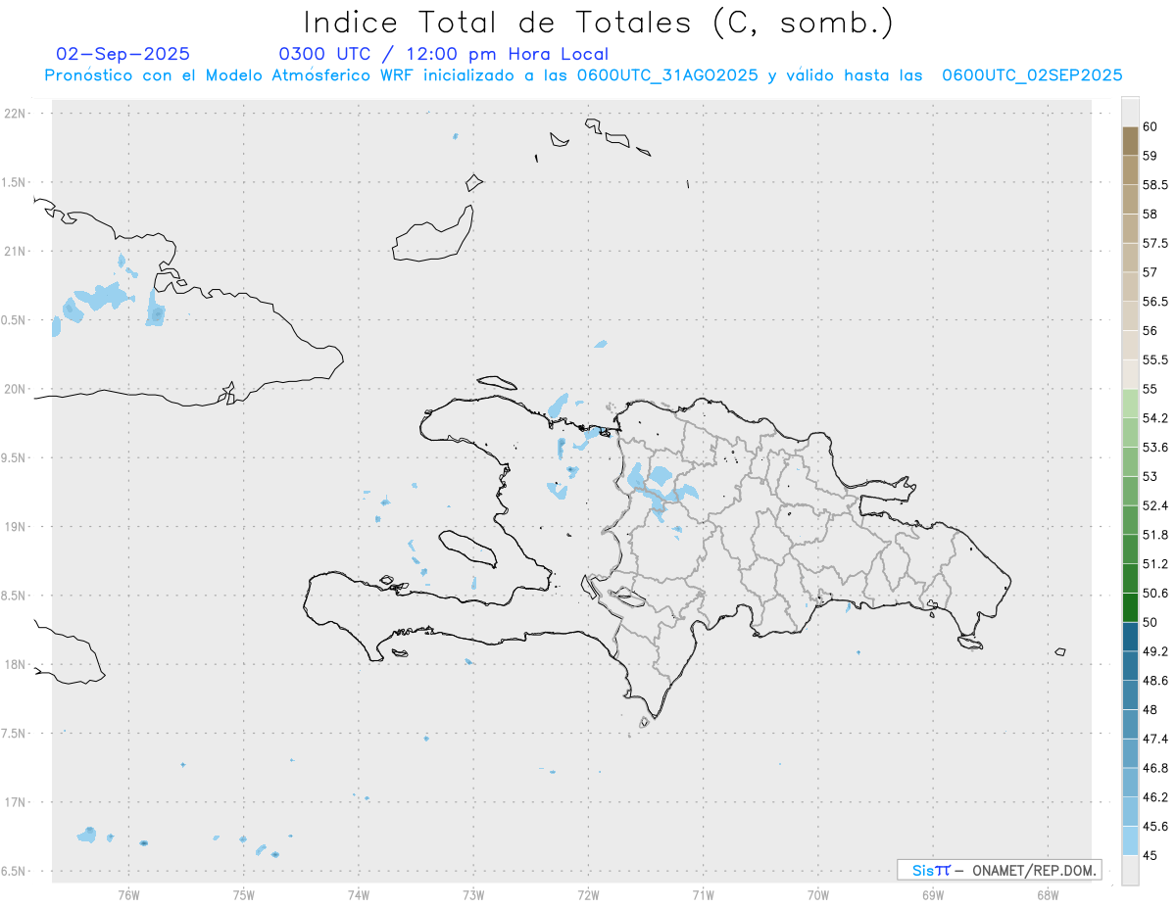Click the validity stamp "0600UTC_02SEP2025"
Viewport: 1176px width, 908px height.
point(1032,75)
